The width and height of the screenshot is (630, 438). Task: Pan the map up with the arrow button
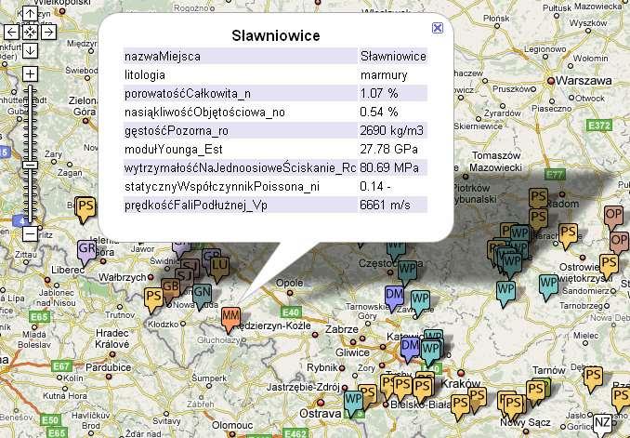[x=30, y=13]
